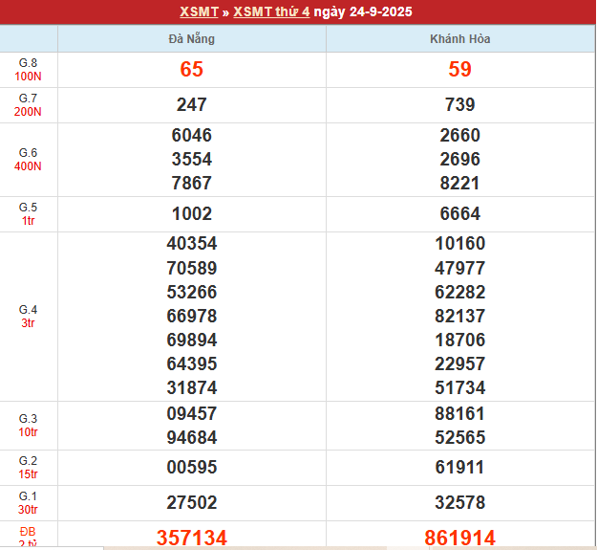
Task: Click the G.8 prize number 59
Action: pyautogui.click(x=460, y=70)
